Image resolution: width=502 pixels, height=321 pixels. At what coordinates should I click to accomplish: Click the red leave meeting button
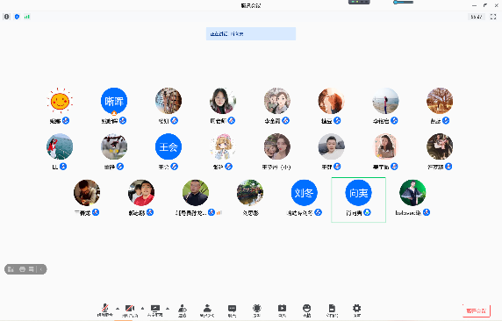[x=477, y=310]
